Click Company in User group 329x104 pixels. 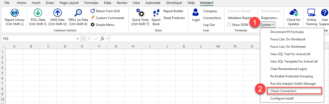[x=210, y=11]
